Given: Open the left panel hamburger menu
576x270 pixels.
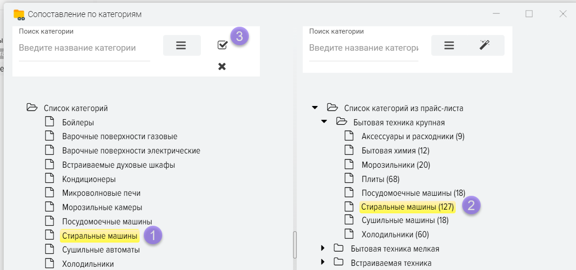Looking at the screenshot, I should click(x=181, y=46).
